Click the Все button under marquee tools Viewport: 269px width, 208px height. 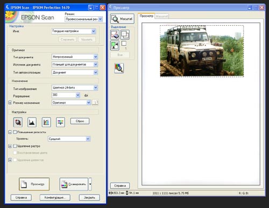click(120, 55)
